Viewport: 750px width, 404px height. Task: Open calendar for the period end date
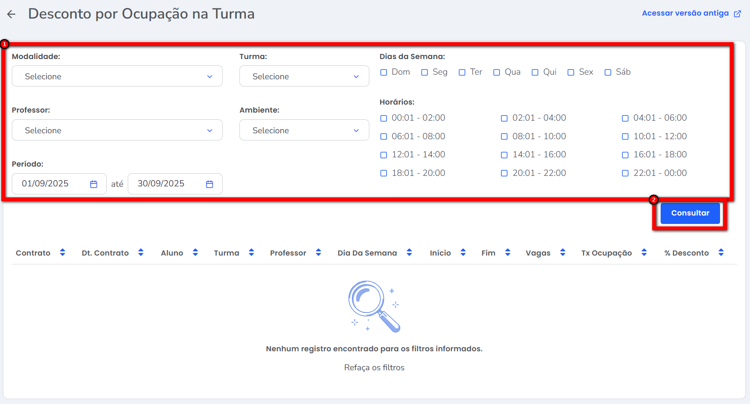point(210,184)
